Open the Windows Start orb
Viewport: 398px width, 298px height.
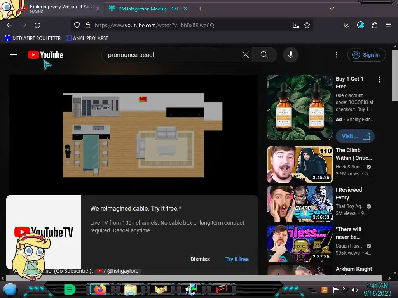pyautogui.click(x=10, y=289)
